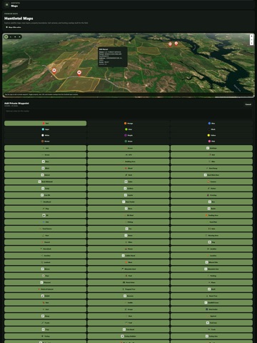Select the Coyote waypoint icon
This screenshot has height=343, width=257.
pos(128,195)
